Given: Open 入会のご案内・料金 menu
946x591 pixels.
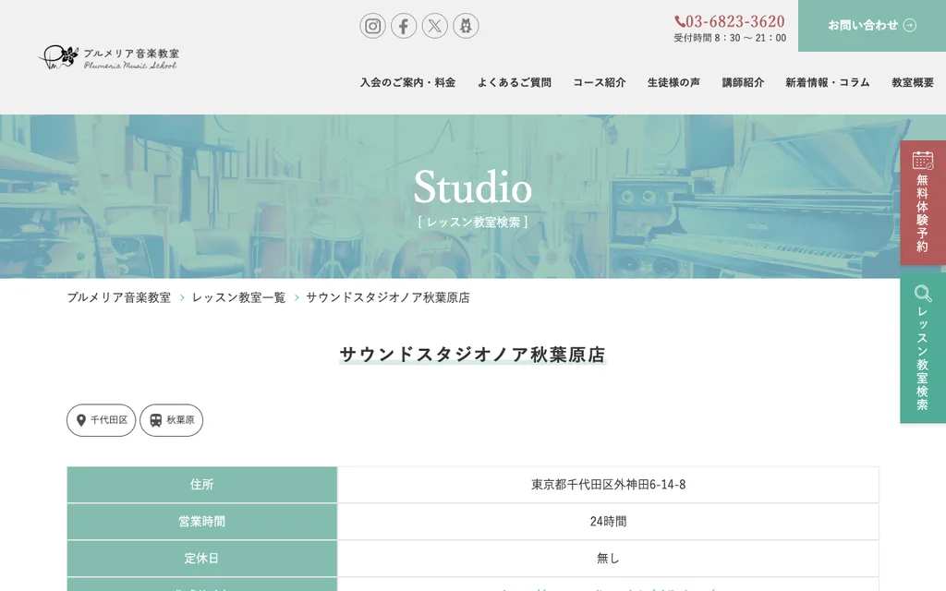Looking at the screenshot, I should 407,82.
